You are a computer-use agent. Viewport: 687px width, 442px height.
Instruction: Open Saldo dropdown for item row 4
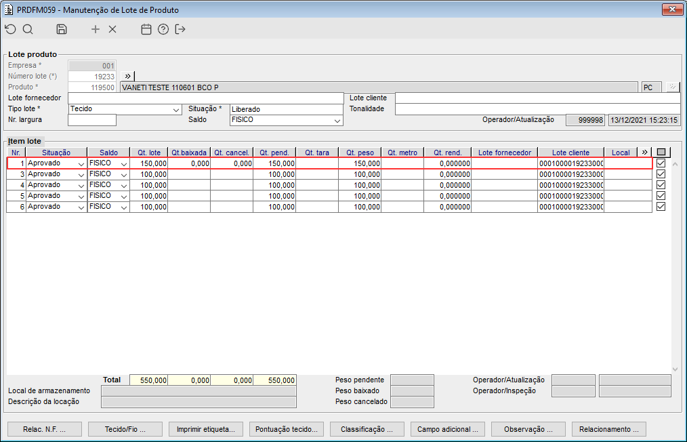click(124, 186)
